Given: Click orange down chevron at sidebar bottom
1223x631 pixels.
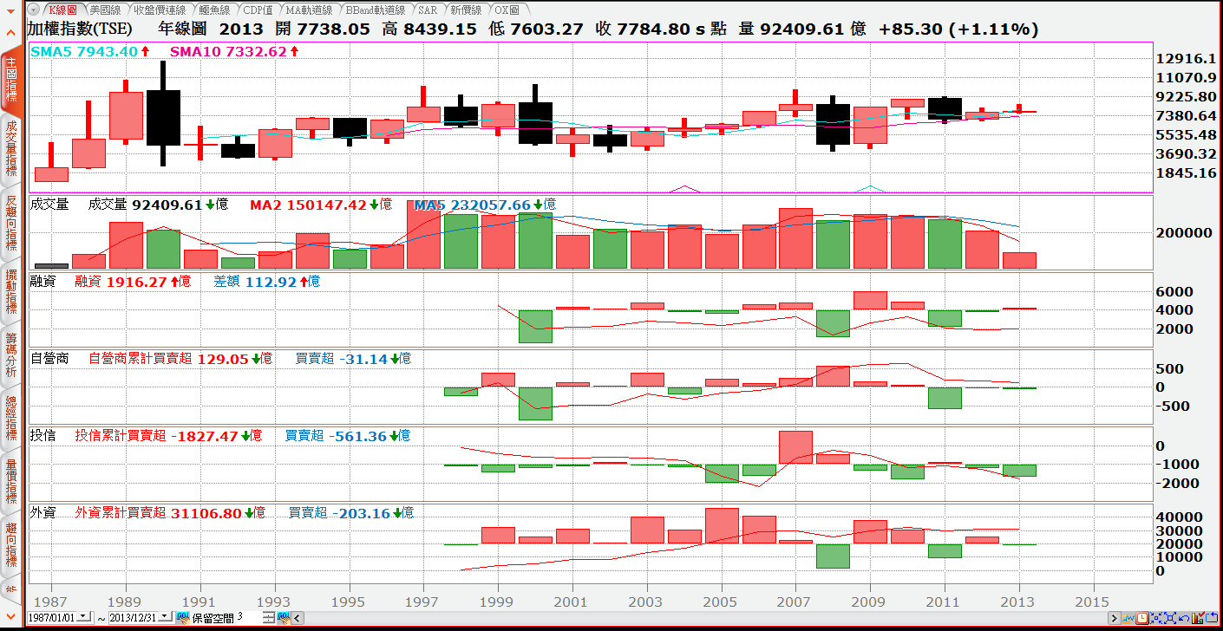Looking at the screenshot, I should [x=10, y=616].
